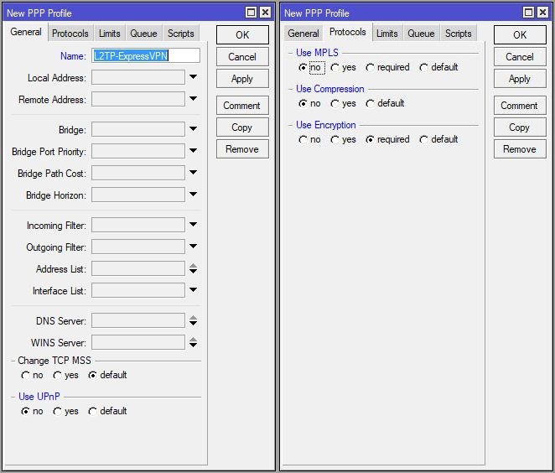Close the right New PPP Profile window
The height and width of the screenshot is (473, 555).
(542, 13)
